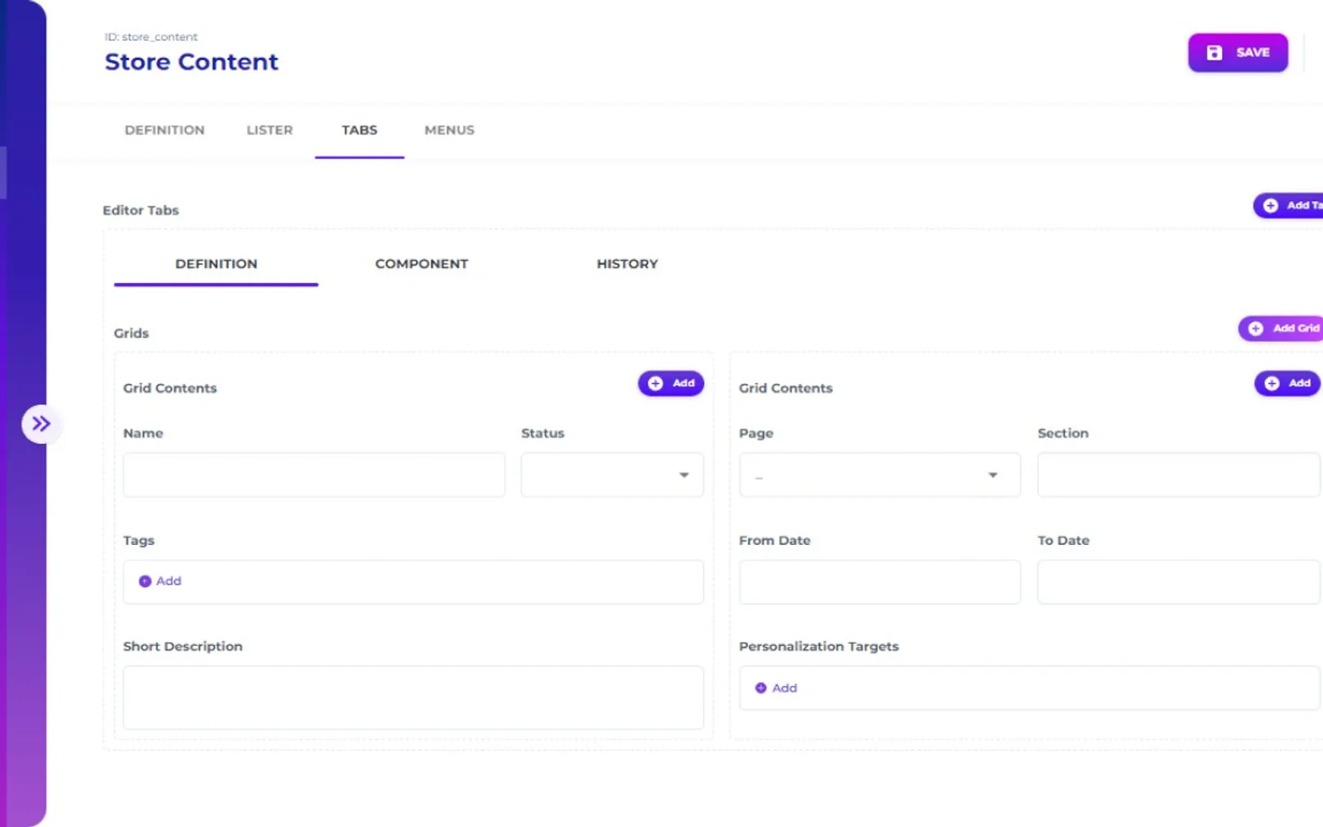The image size is (1323, 827).
Task: Click the ID: store_content label
Action: pyautogui.click(x=151, y=37)
